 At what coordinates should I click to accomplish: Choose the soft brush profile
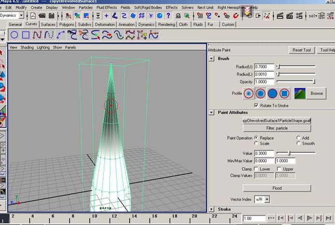tap(260, 93)
